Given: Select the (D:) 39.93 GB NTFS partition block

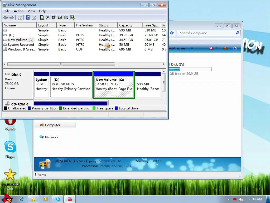Looking at the screenshot, I should 71,85.
